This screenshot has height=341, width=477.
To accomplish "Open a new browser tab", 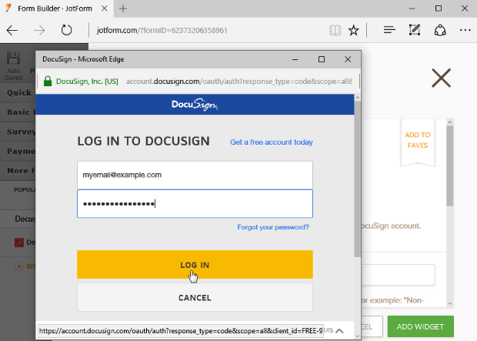I will click(123, 8).
